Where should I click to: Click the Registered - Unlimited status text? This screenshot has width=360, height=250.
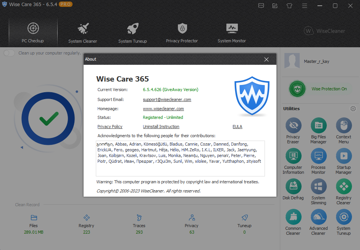click(163, 117)
